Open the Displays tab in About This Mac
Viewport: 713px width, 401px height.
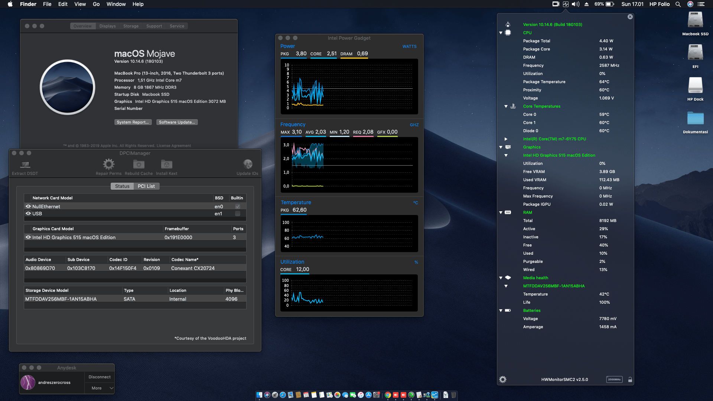tap(107, 26)
